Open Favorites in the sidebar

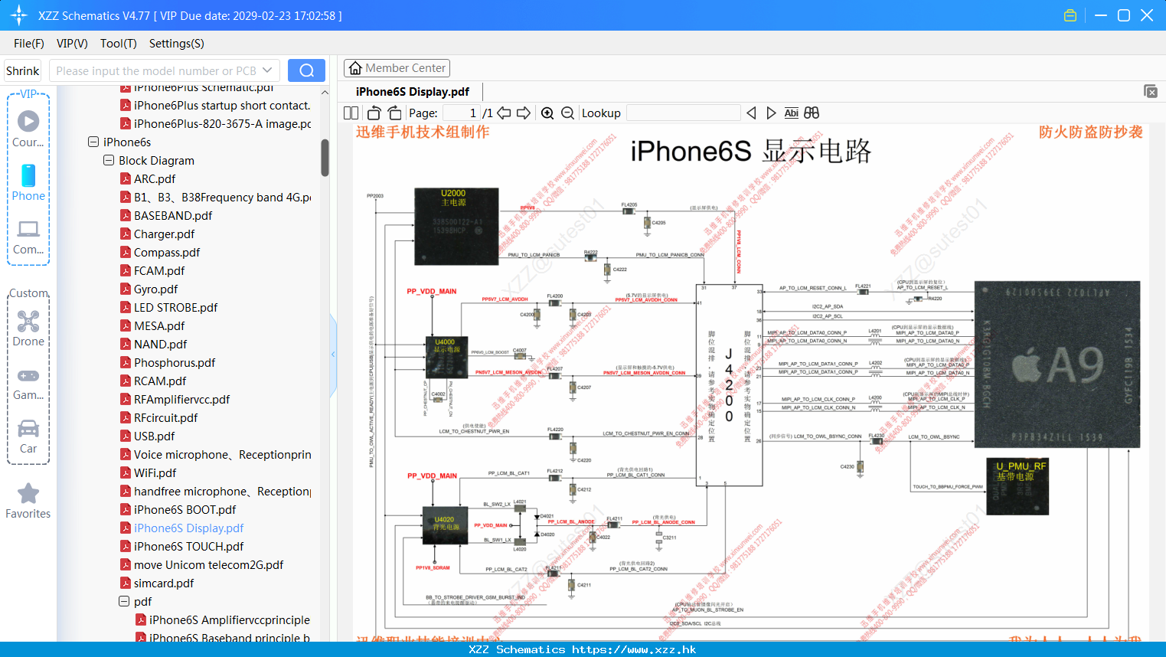[x=28, y=501]
